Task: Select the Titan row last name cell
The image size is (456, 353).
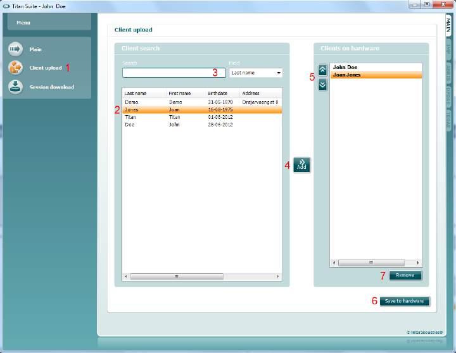Action: 130,117
